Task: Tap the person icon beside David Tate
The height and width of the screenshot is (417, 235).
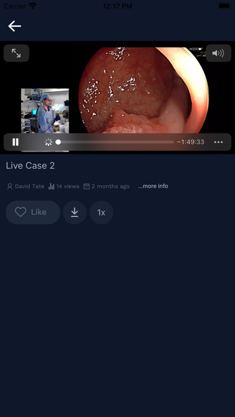Action: tap(10, 186)
